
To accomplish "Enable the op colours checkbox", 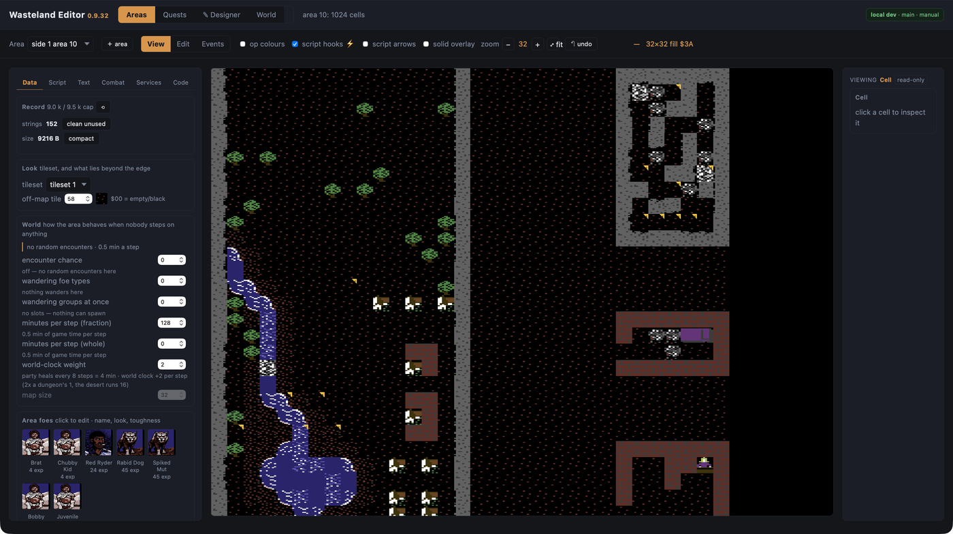I will pyautogui.click(x=243, y=44).
